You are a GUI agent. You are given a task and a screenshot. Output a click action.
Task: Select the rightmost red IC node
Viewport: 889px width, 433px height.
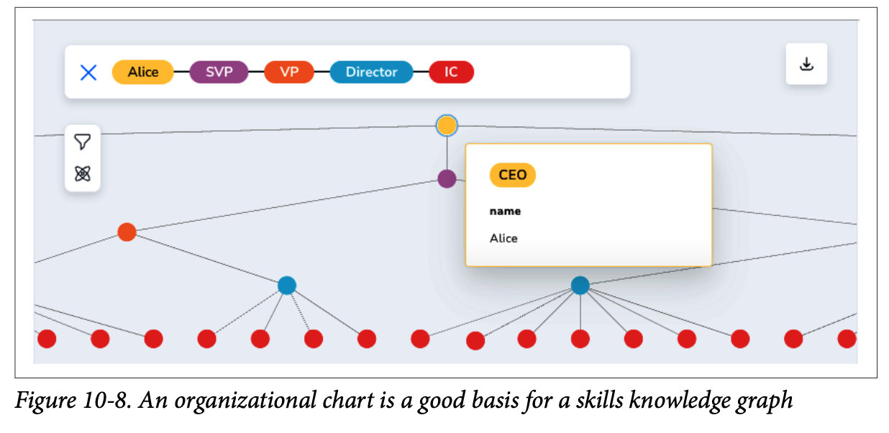point(847,339)
